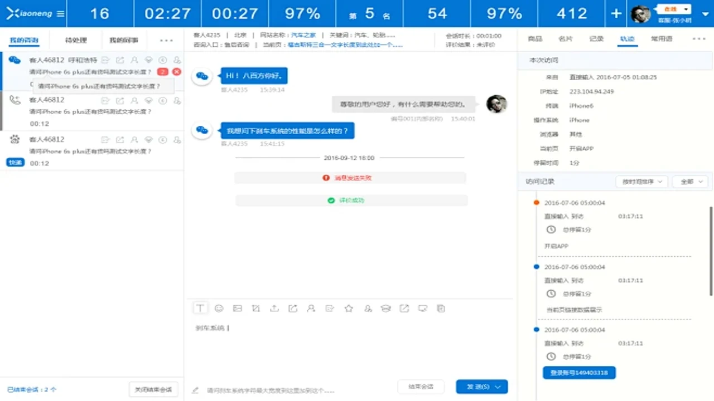714x401 pixels.
Task: Click the monitor screen icon in chat toolbar
Action: pyautogui.click(x=422, y=308)
